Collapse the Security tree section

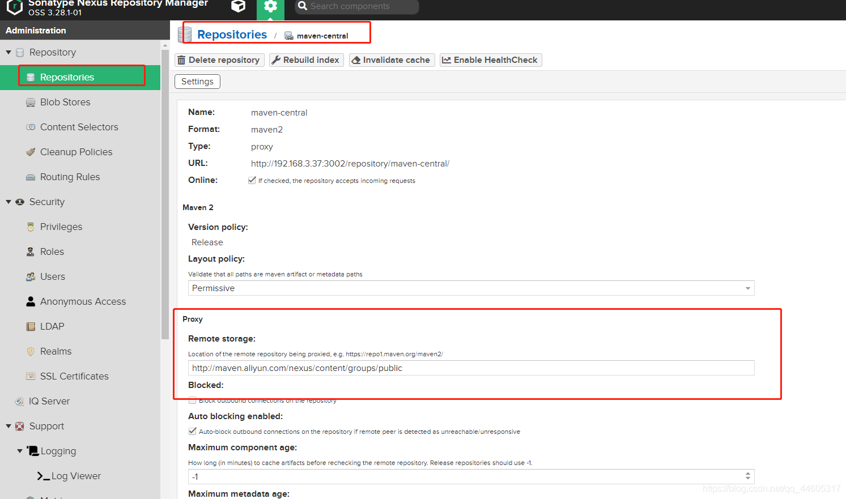tap(8, 202)
